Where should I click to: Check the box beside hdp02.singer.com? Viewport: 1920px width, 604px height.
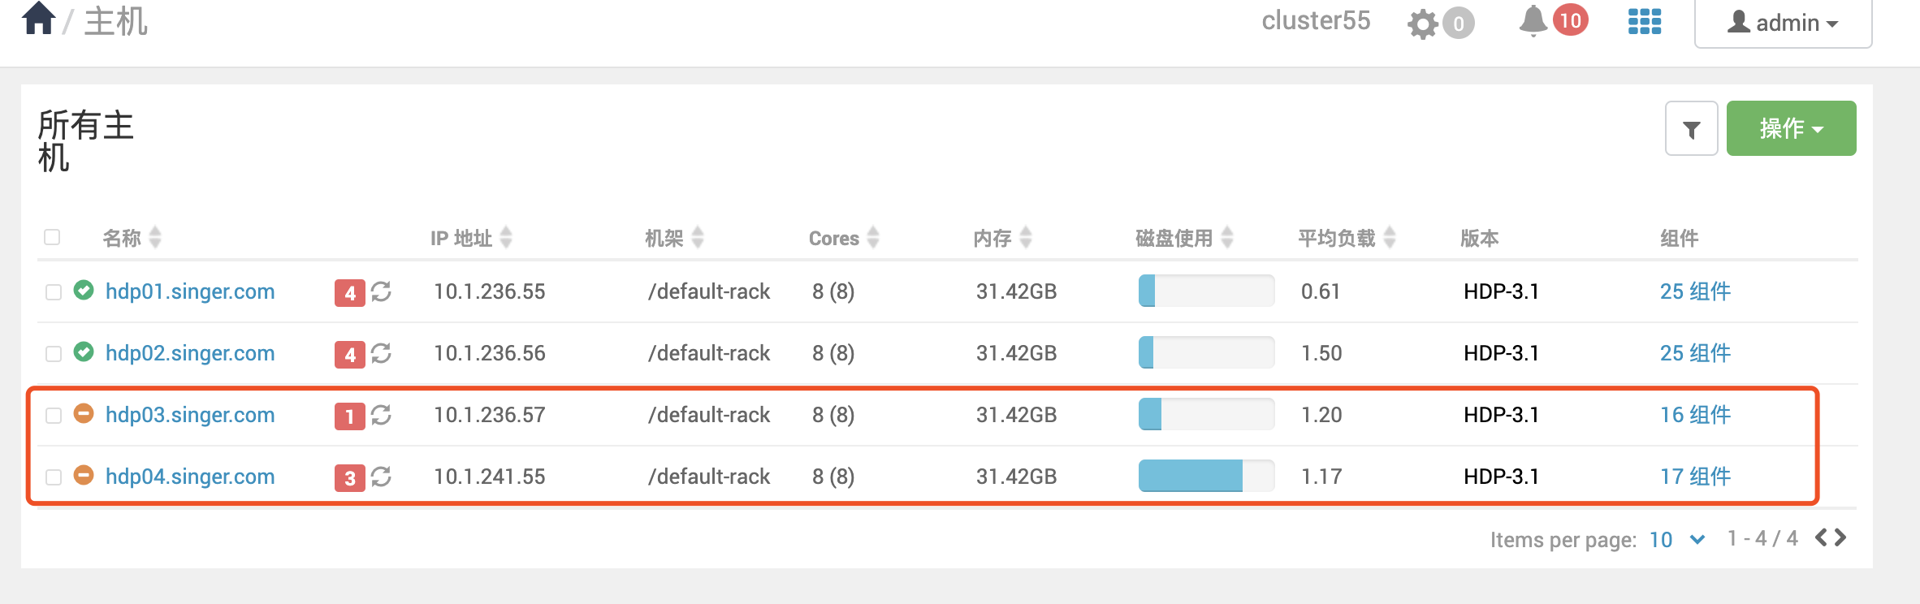click(x=54, y=354)
